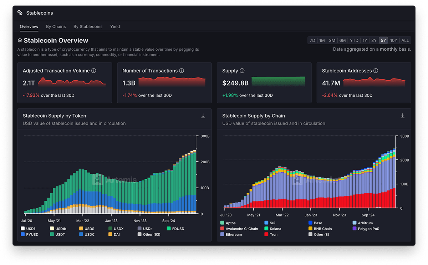Click the Number of Transactions sparkline
Image resolution: width=428 pixels, height=265 pixels.
(x=172, y=82)
